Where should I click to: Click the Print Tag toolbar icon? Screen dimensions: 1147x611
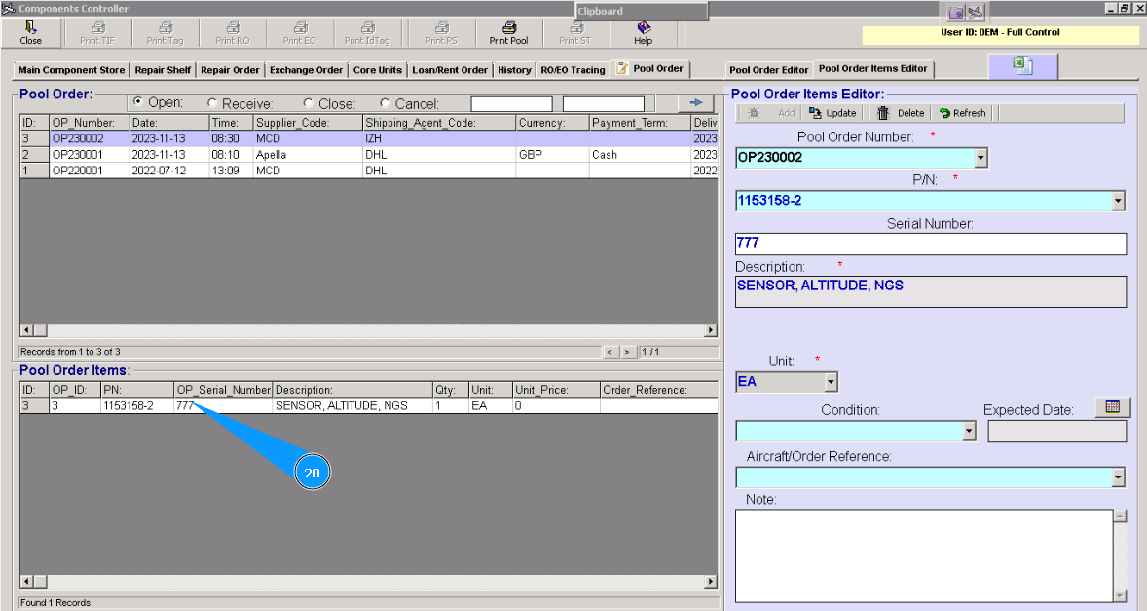165,34
